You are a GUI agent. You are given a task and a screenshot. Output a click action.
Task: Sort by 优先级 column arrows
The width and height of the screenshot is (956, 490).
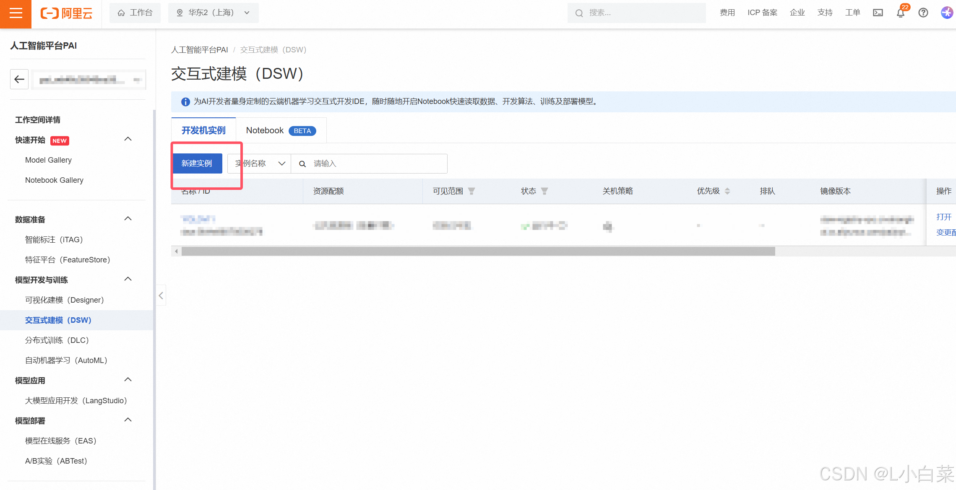tap(727, 191)
